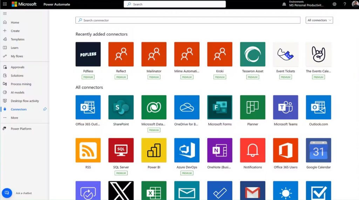The height and width of the screenshot is (200, 359).
Task: Go to My flows in sidebar
Action: pyautogui.click(x=17, y=56)
